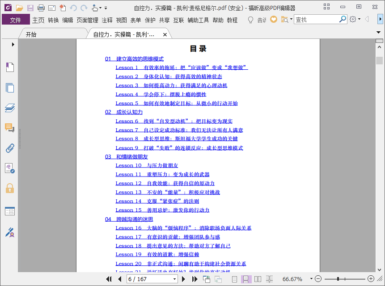Open the Digital signatures panel icon
Screen dimensions: 385x286
pyautogui.click(x=10, y=168)
